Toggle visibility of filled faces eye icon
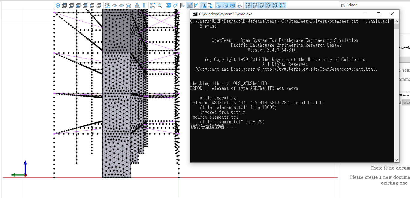This screenshot has height=198, width=410. (x=233, y=5)
